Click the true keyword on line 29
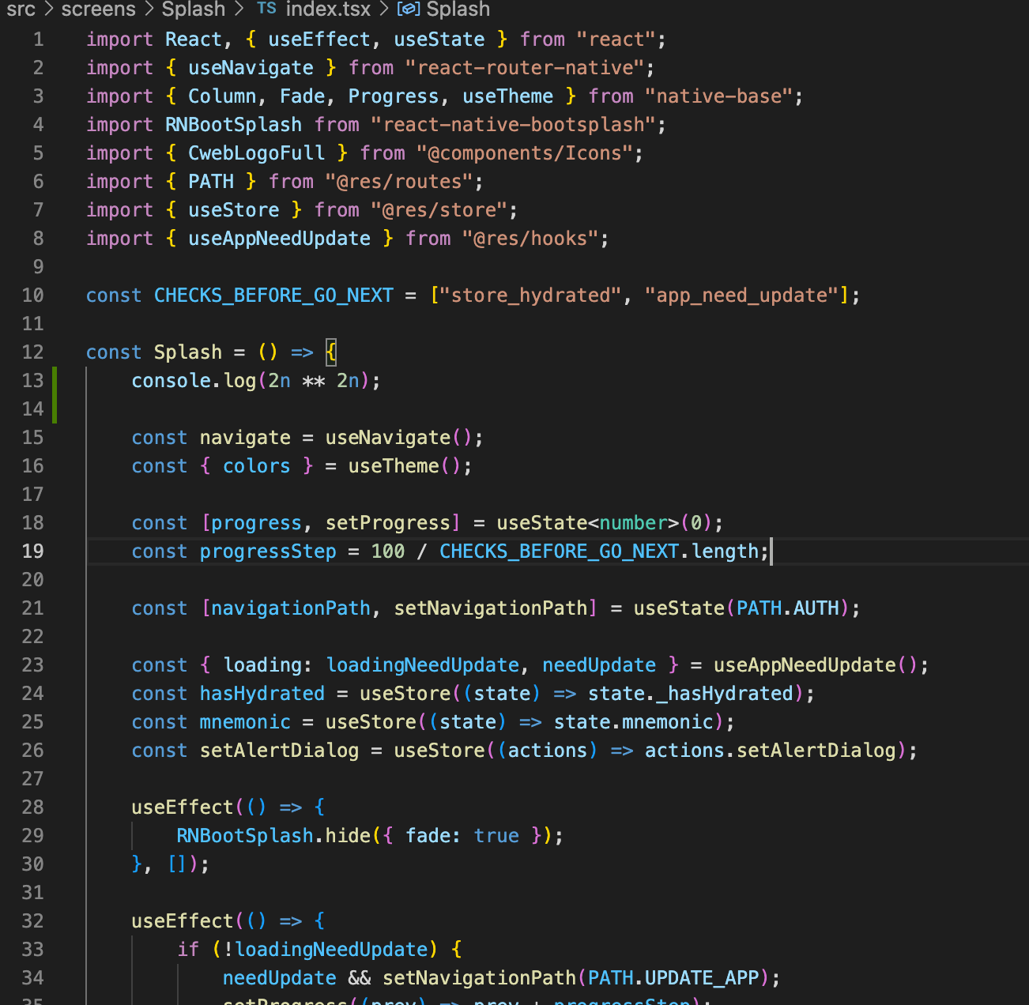Image resolution: width=1029 pixels, height=1005 pixels. coord(496,835)
